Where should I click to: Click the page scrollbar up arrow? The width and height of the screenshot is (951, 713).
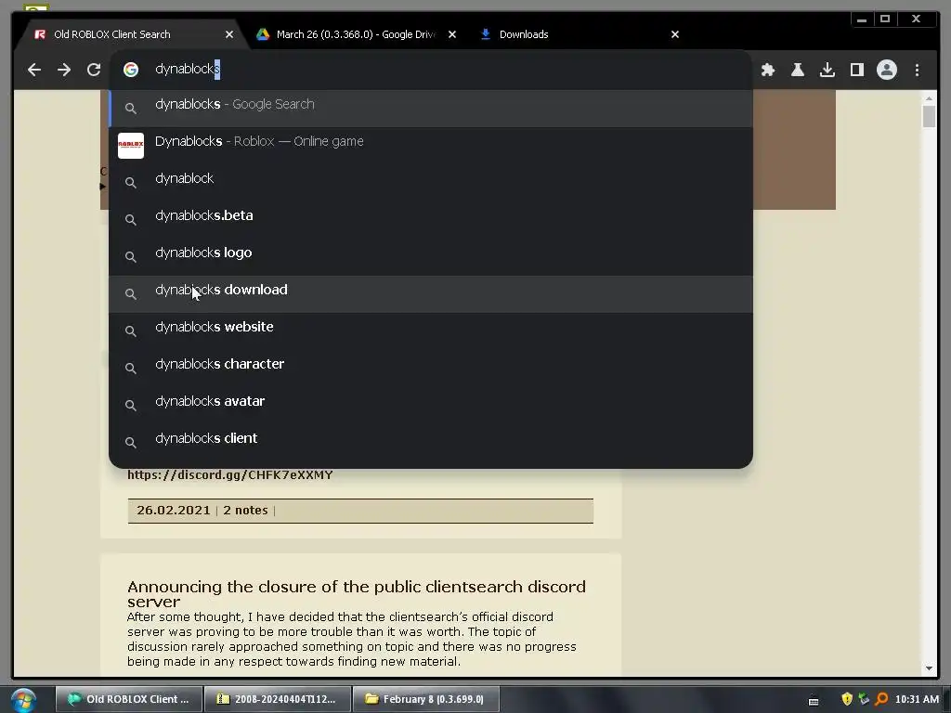929,98
